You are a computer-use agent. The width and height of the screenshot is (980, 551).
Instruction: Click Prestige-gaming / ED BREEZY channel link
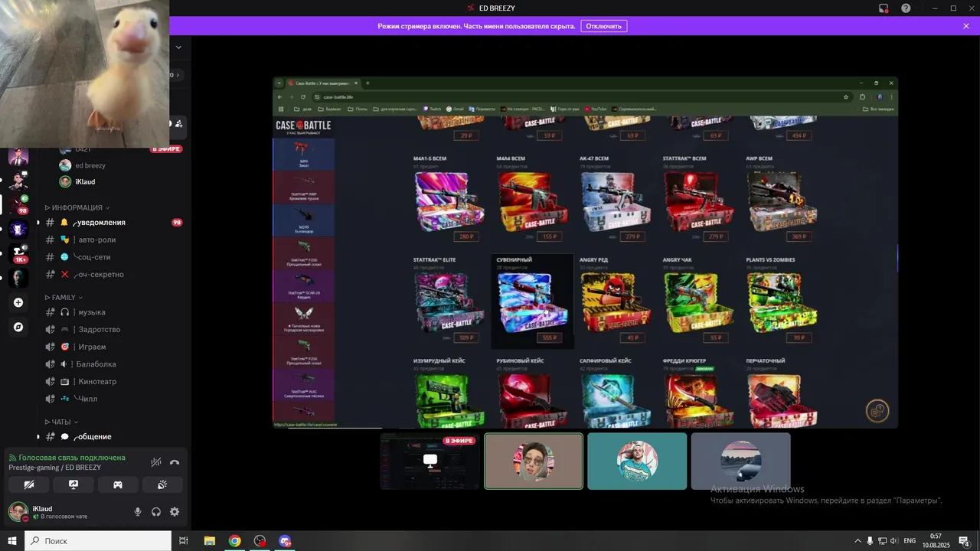(54, 468)
